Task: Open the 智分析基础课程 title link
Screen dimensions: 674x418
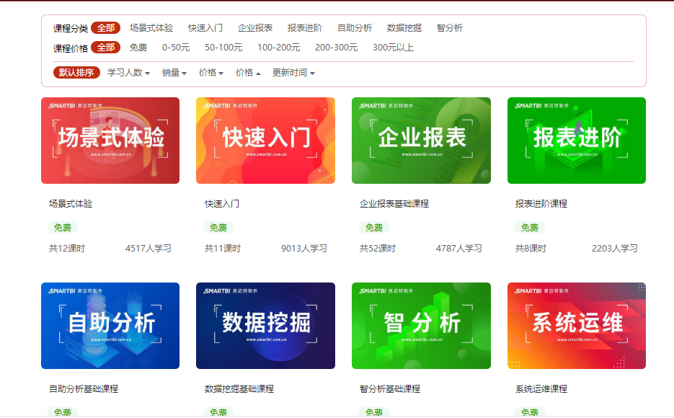Action: pos(390,388)
